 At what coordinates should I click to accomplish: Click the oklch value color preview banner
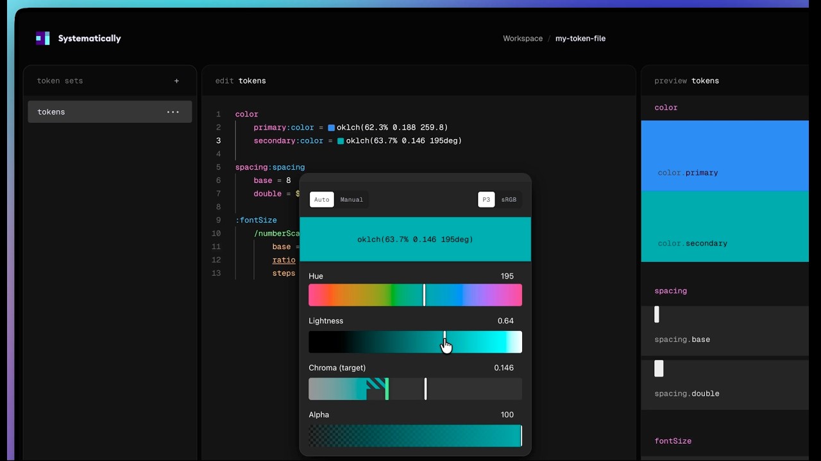pyautogui.click(x=415, y=239)
